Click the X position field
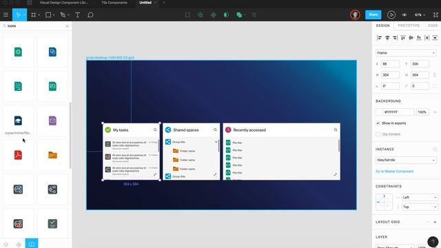The height and width of the screenshot is (248, 441). click(x=391, y=64)
